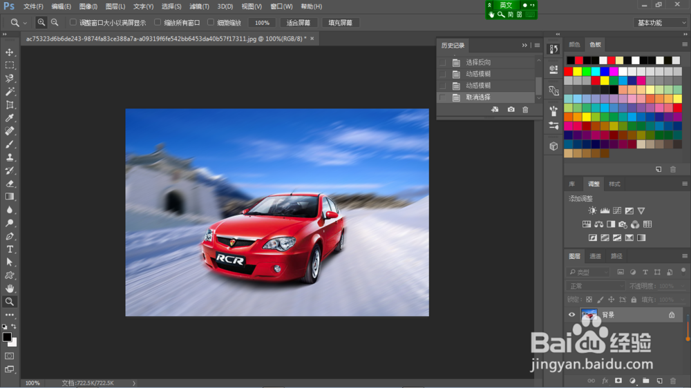Click lock transparent pixels toggle
Screen dimensions: 691x388
pos(589,300)
